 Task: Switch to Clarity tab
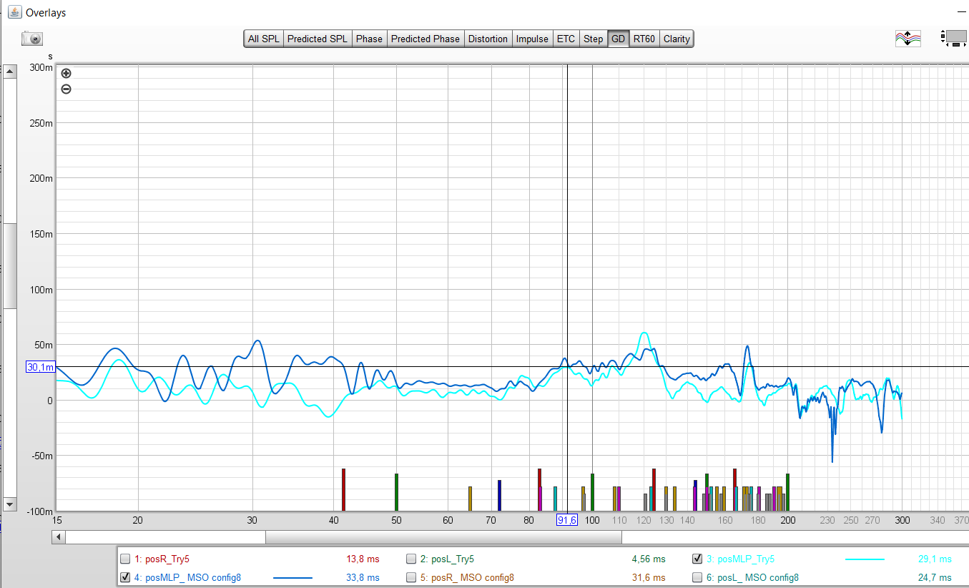pyautogui.click(x=677, y=39)
